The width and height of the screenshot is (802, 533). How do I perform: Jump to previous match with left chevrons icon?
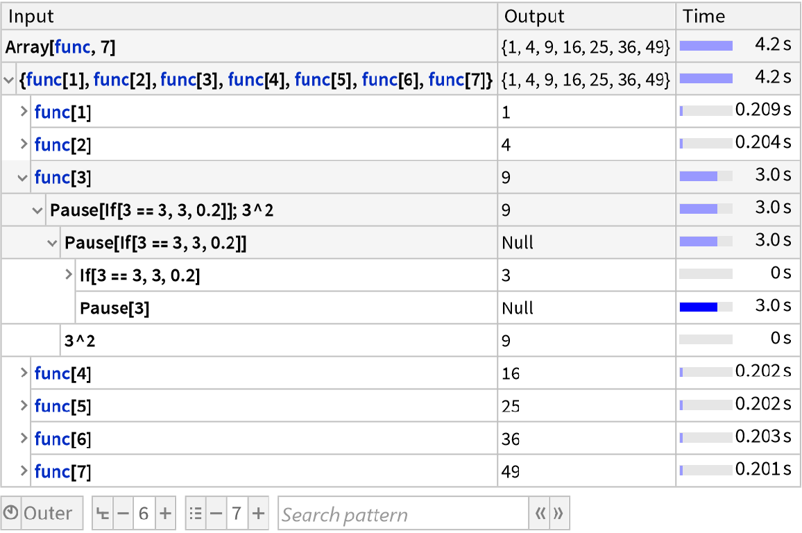[x=542, y=514]
